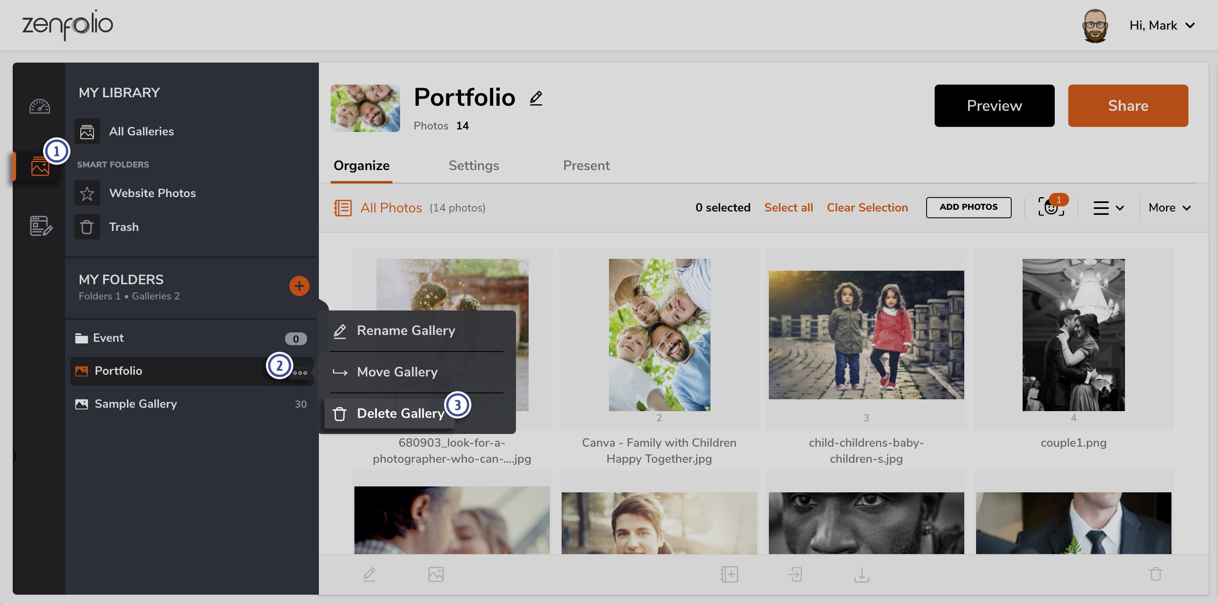Click the Sample Gallery image icon

[81, 404]
